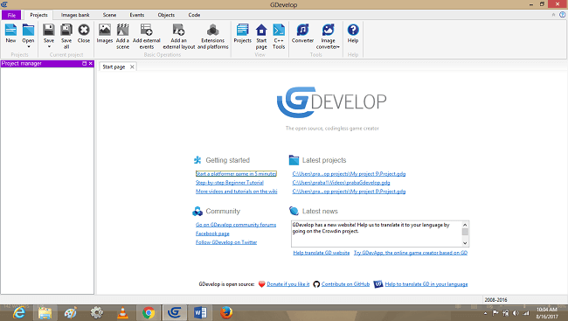Launch the Converter tool
This screenshot has width=568, height=321.
tap(302, 33)
